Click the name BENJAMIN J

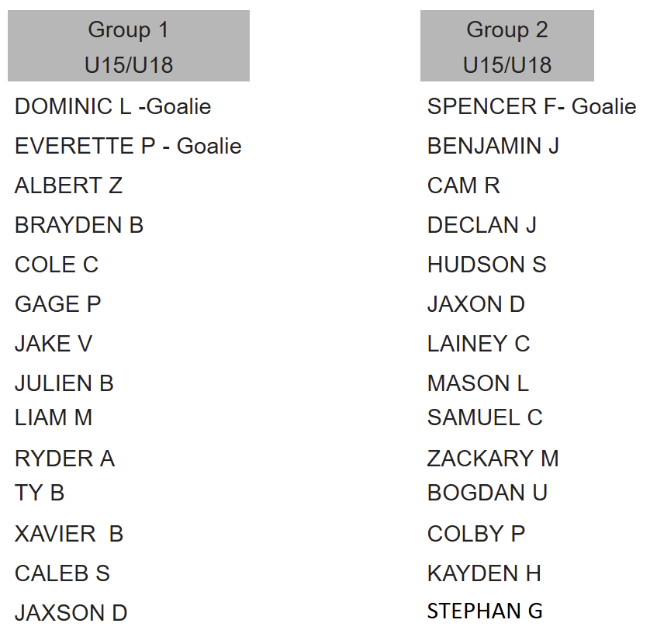493,146
